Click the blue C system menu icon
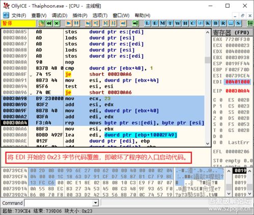Viewport: 254px width, 215px height. pos(6,15)
